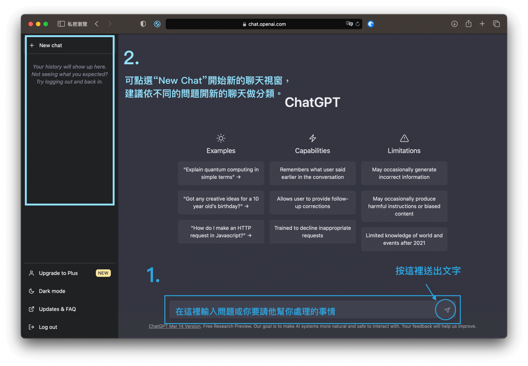
Task: Use the "Explain quantum computing" example
Action: (221, 173)
